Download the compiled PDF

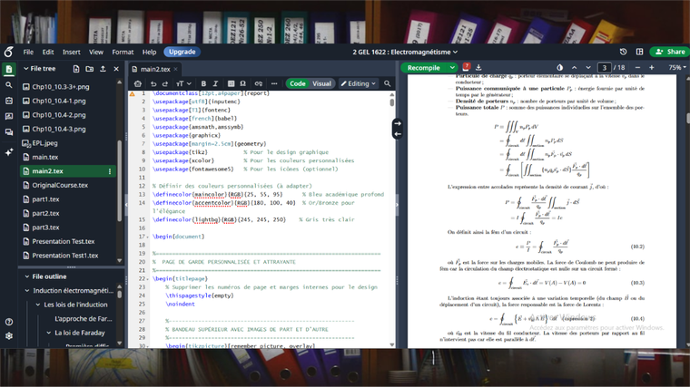pyautogui.click(x=478, y=68)
